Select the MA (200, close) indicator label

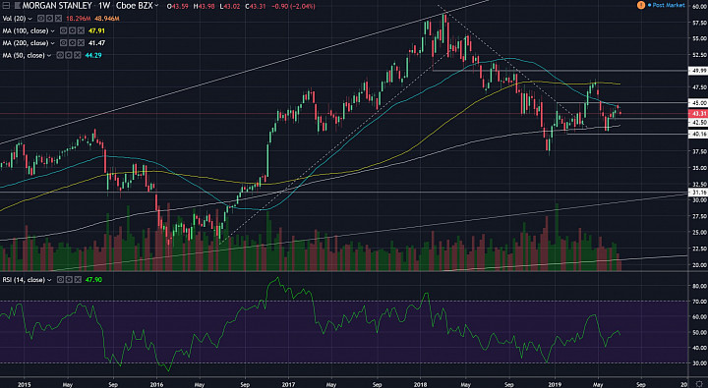tap(26, 43)
